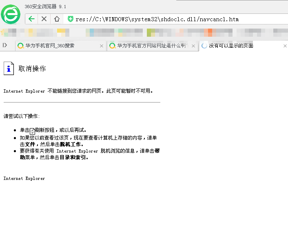
Task: Close the 华为手机官网_360搜索 tab
Action: pyautogui.click(x=102, y=46)
